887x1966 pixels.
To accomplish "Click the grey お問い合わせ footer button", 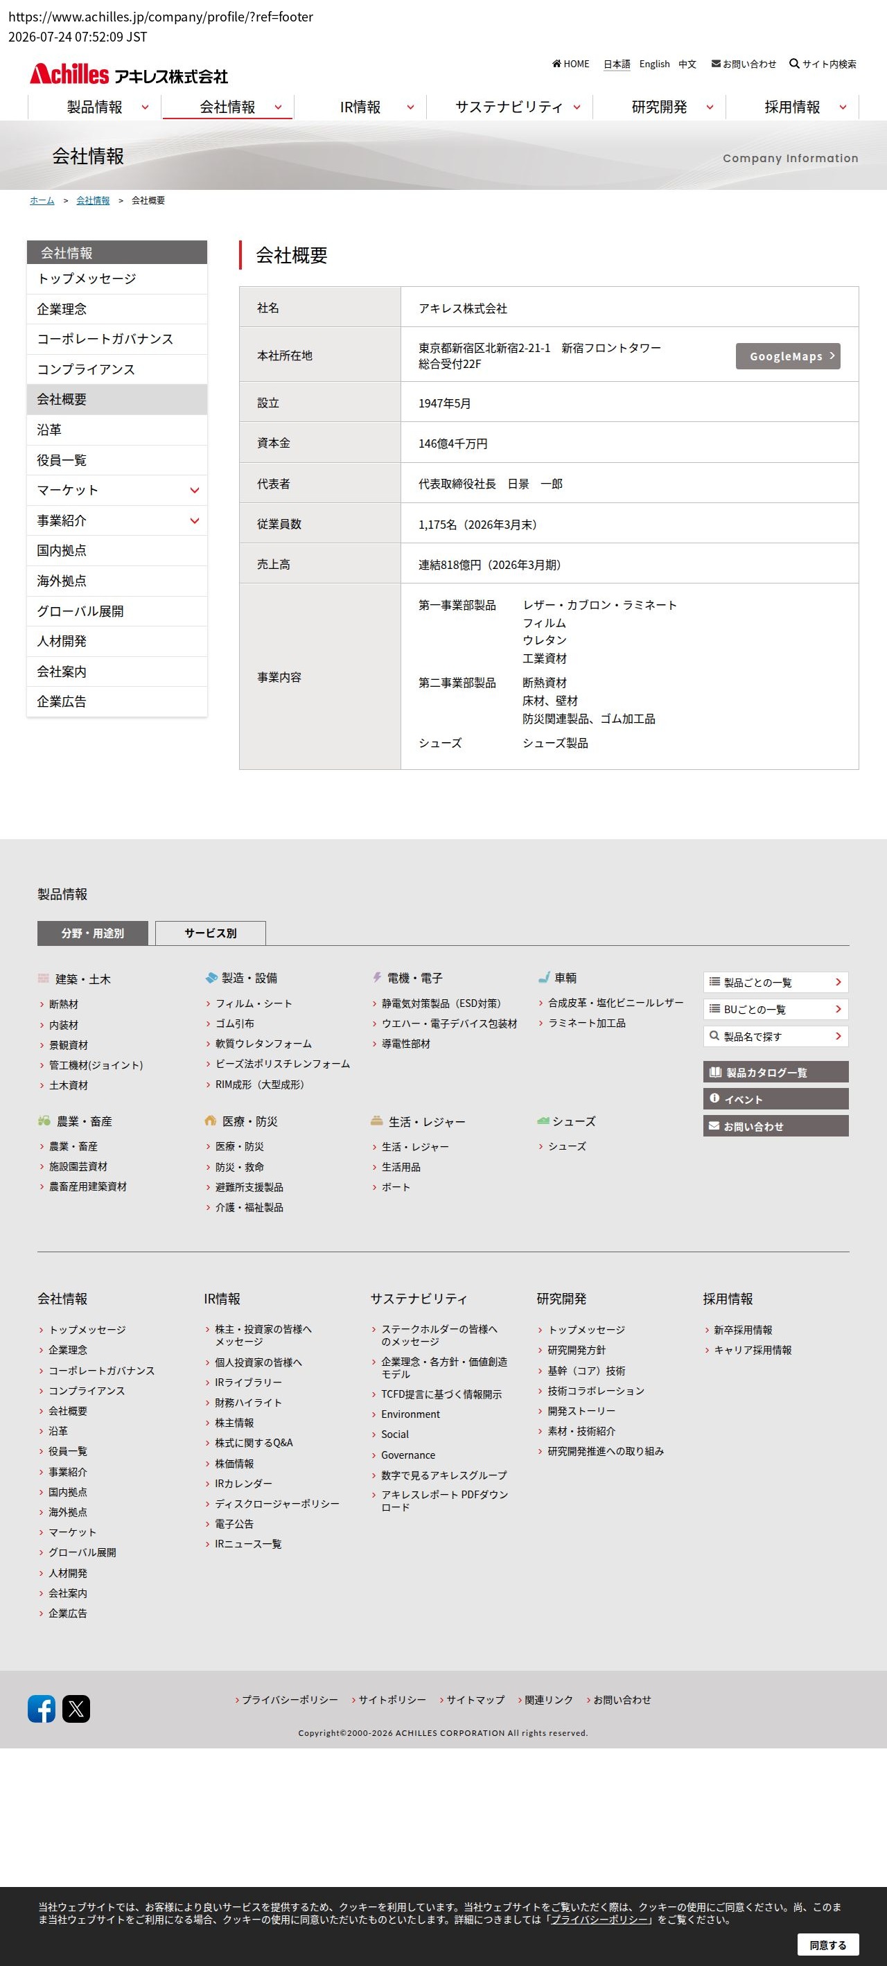I will tap(775, 1125).
